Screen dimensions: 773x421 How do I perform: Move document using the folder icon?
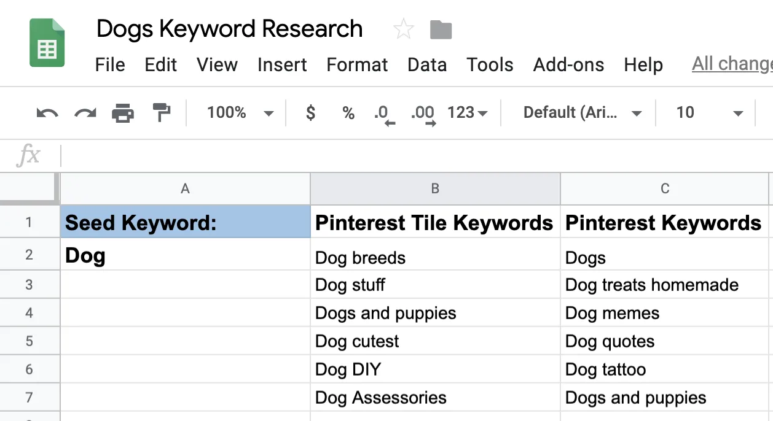point(441,29)
